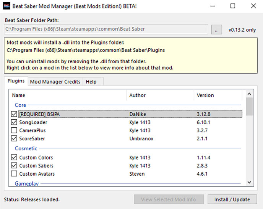Click the 'Status: Releases loaded.' text
Screen dimensions: 263x209
pyautogui.click(x=32, y=199)
